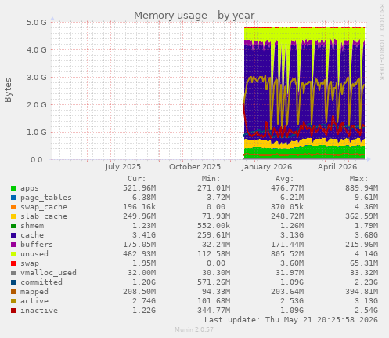Click the green apps legend swatch

point(13,188)
